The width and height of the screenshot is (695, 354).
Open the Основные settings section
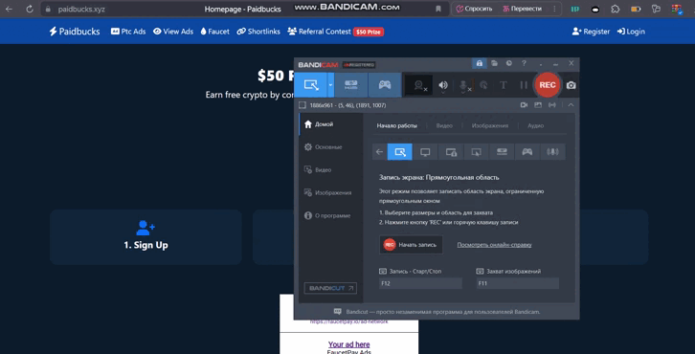tap(330, 147)
